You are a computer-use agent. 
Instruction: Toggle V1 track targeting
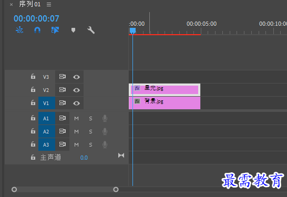[x=47, y=103]
